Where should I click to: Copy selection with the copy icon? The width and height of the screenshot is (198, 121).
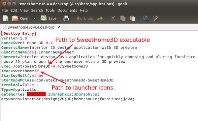coord(123,18)
